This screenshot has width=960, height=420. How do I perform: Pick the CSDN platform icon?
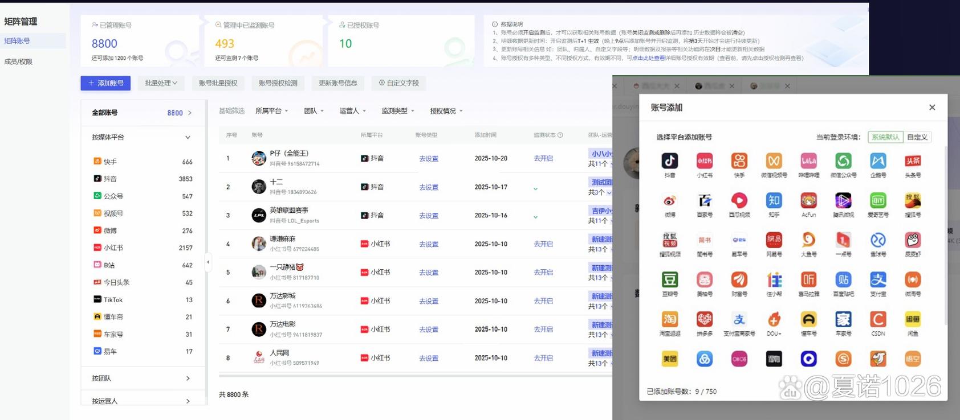click(x=878, y=319)
